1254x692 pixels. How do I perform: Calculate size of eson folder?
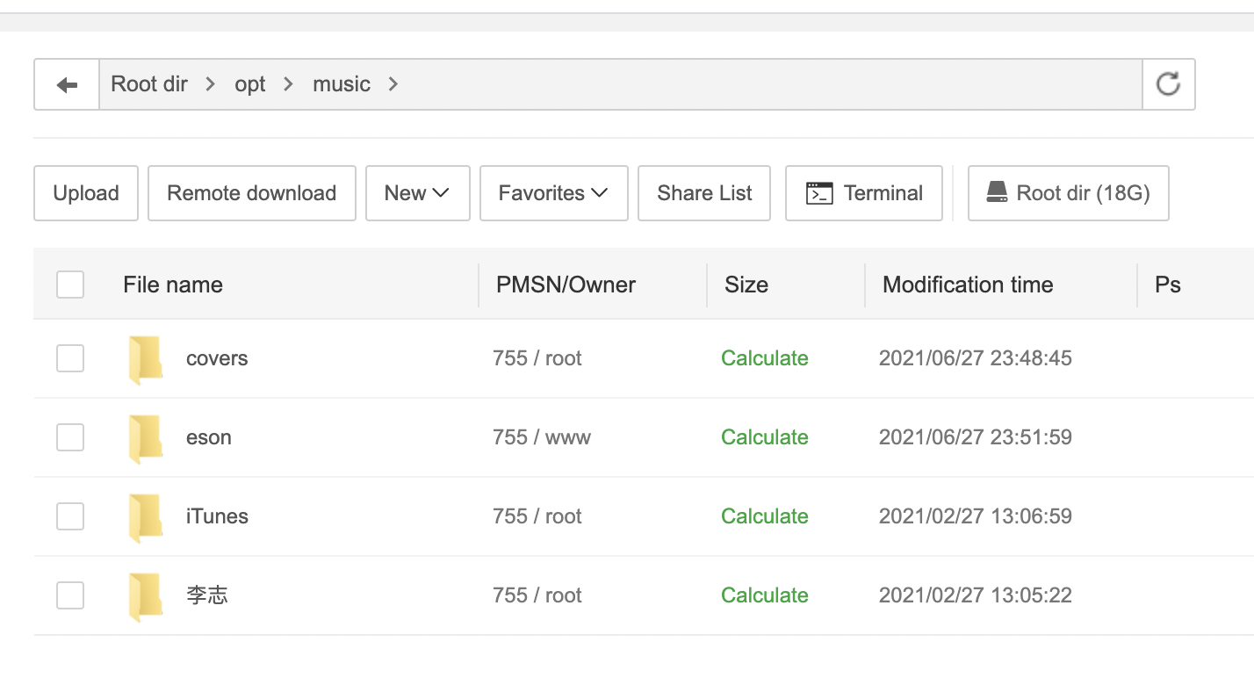point(765,437)
